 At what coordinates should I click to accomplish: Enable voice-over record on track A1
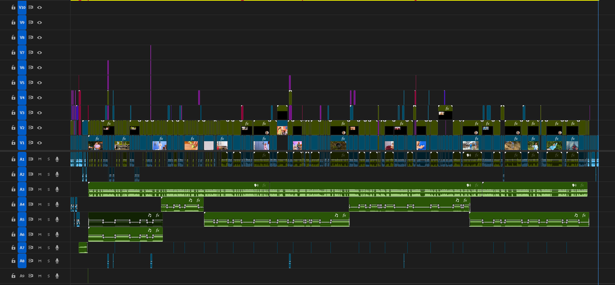pos(57,160)
